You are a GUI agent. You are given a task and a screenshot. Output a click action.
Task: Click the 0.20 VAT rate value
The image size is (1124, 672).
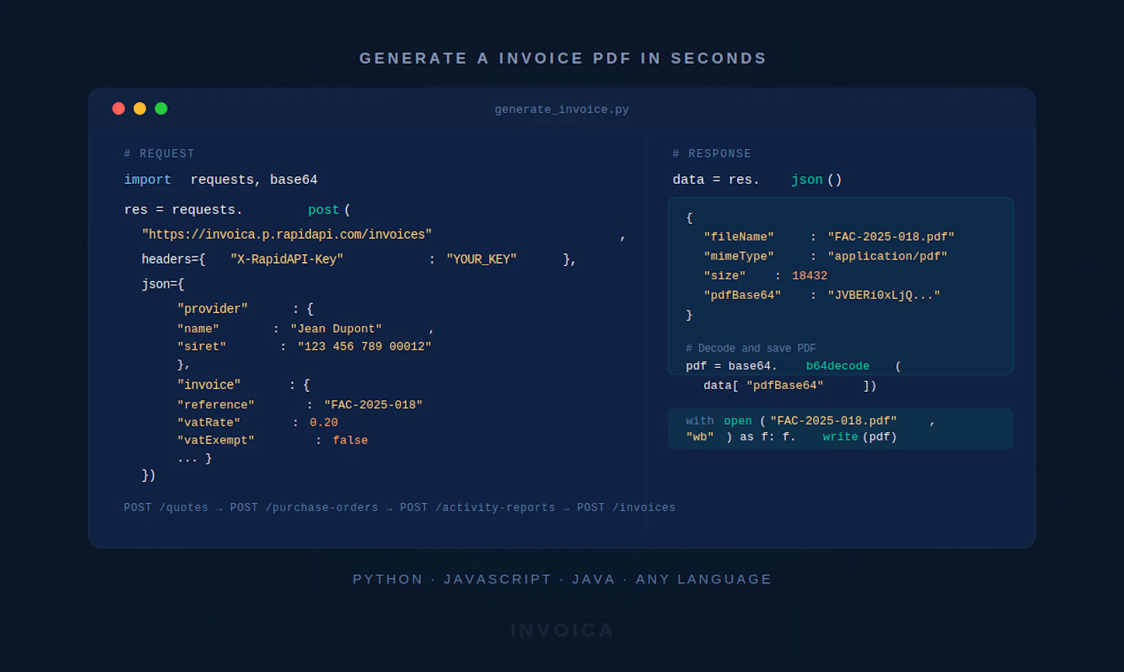click(324, 422)
